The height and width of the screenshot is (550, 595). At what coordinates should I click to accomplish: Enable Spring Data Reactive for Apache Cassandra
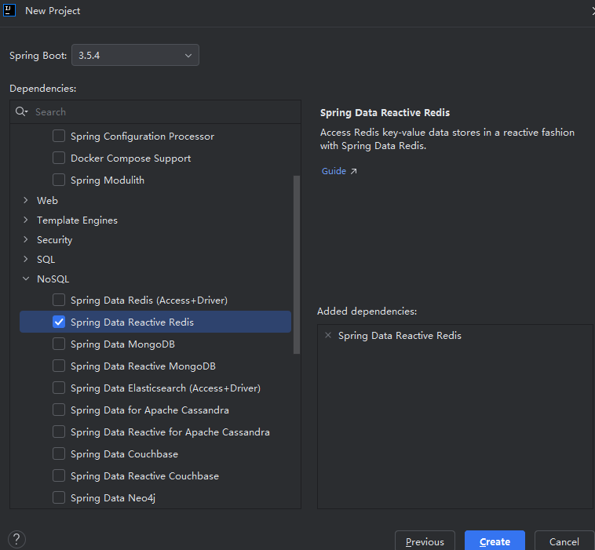59,432
